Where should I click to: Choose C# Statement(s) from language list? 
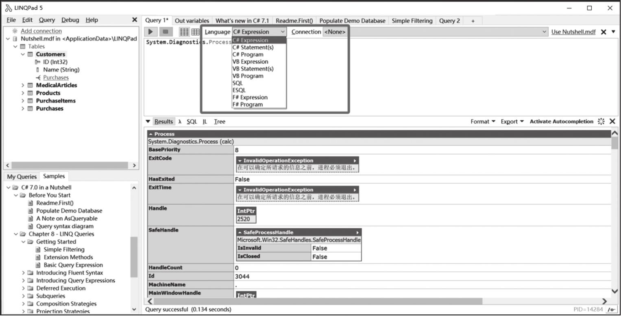(x=253, y=47)
